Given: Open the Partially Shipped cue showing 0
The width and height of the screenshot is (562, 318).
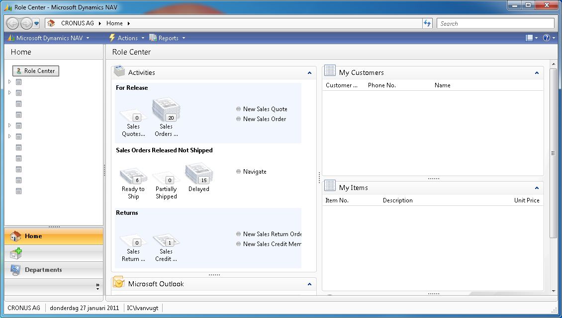Looking at the screenshot, I should click(166, 185).
